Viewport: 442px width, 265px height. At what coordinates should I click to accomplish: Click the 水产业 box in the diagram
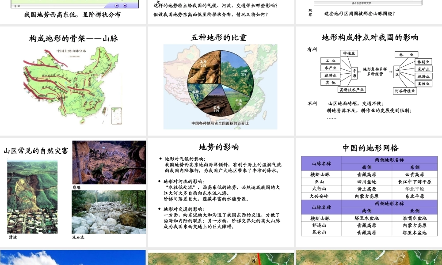[330, 68]
